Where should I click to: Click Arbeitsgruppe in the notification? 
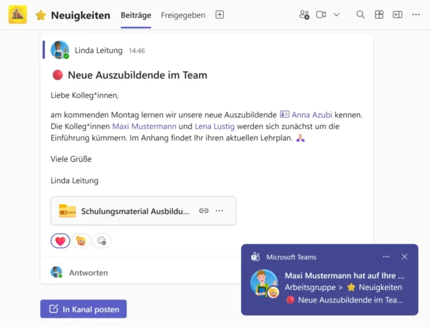click(x=310, y=287)
